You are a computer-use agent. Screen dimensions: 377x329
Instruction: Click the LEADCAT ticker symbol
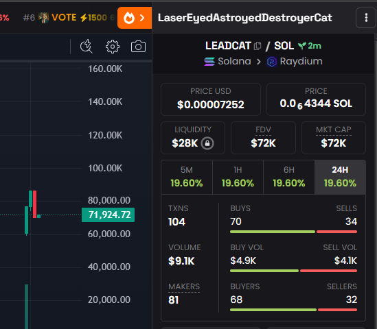point(228,46)
